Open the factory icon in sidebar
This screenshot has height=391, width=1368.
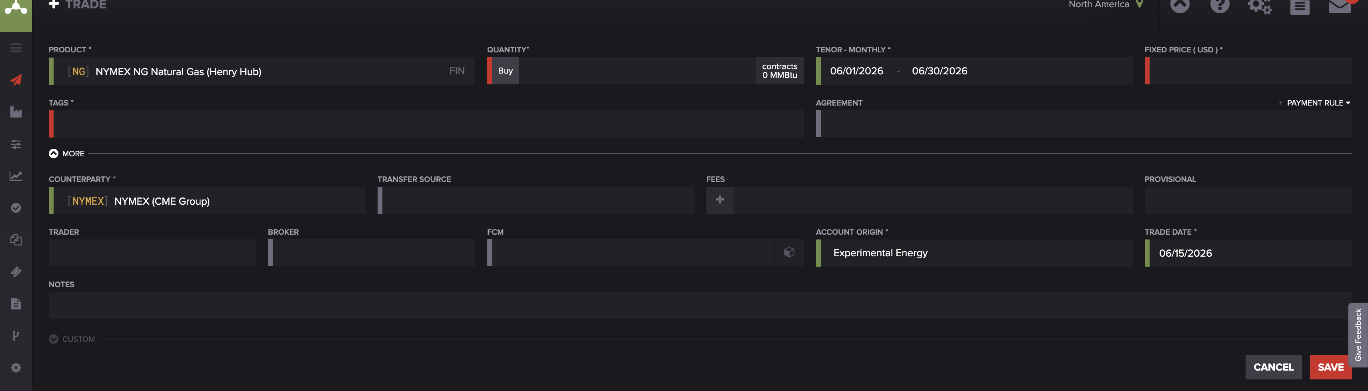(x=16, y=112)
